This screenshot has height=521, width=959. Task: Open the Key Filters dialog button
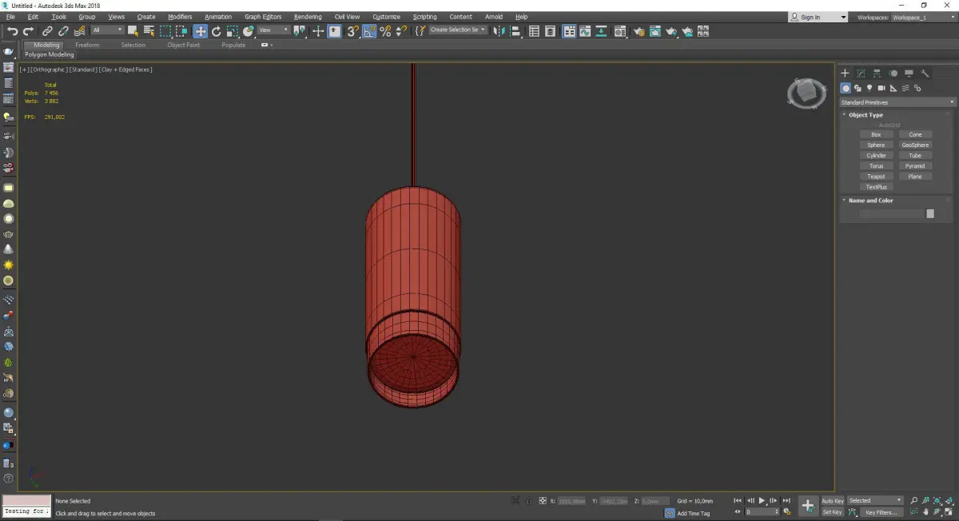coord(880,512)
